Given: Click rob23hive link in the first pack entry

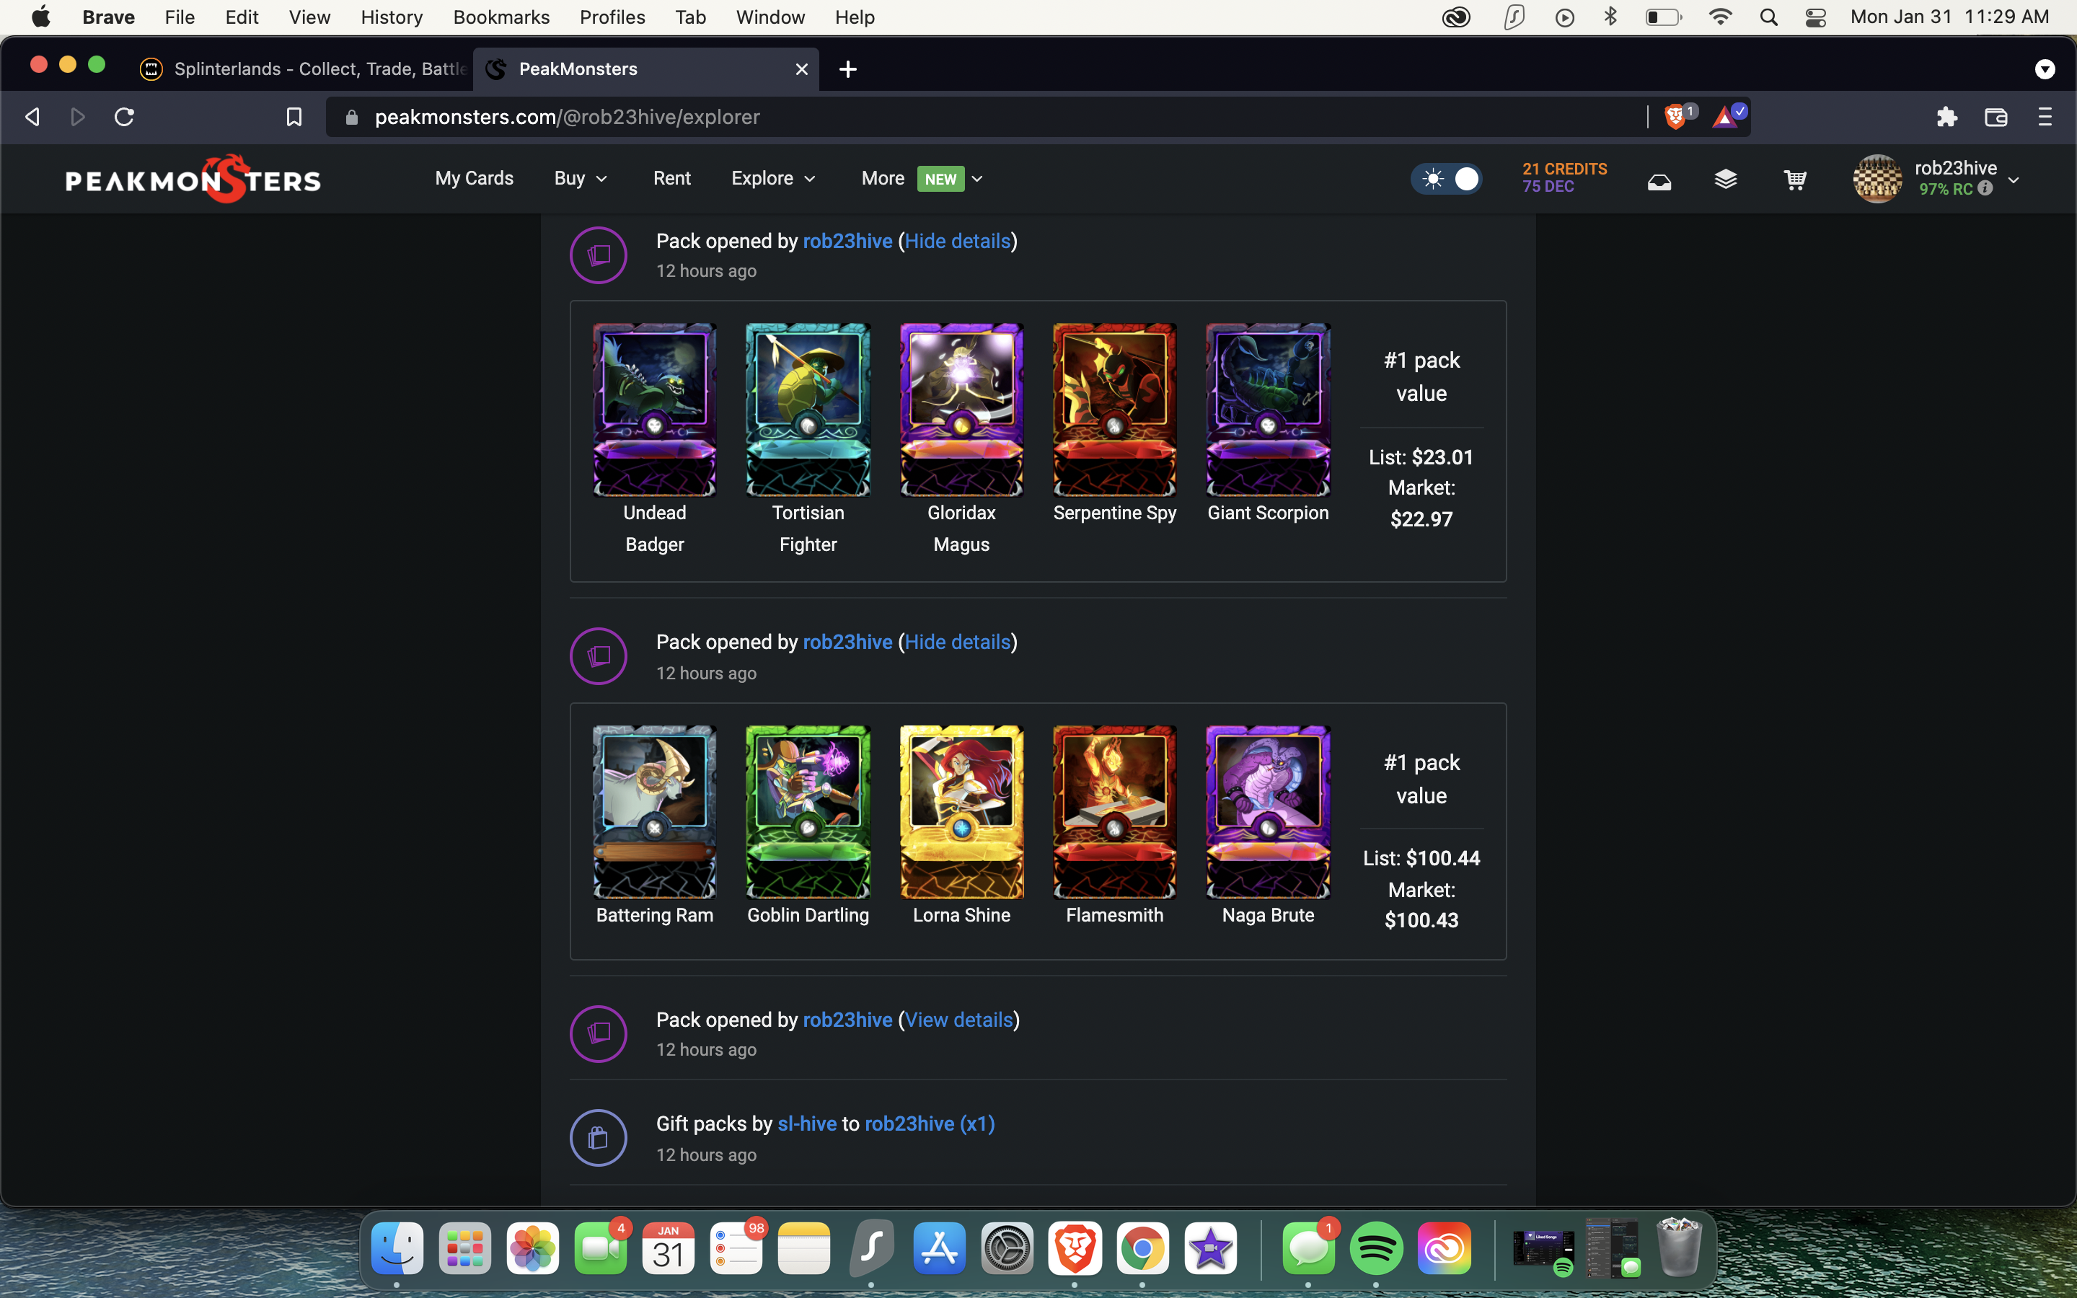Looking at the screenshot, I should coord(847,242).
